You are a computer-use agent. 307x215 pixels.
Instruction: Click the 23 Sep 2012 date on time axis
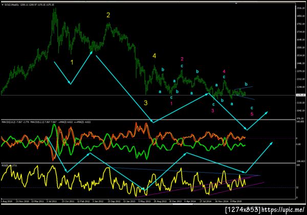(x=114, y=201)
